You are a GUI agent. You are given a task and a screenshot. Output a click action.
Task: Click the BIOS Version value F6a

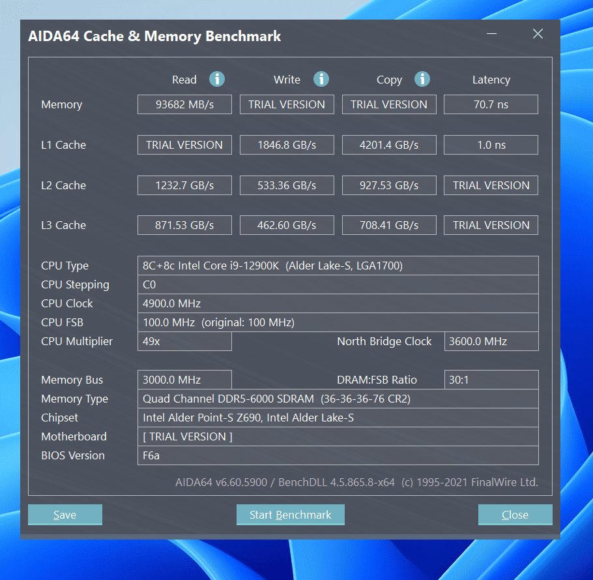[x=338, y=455]
